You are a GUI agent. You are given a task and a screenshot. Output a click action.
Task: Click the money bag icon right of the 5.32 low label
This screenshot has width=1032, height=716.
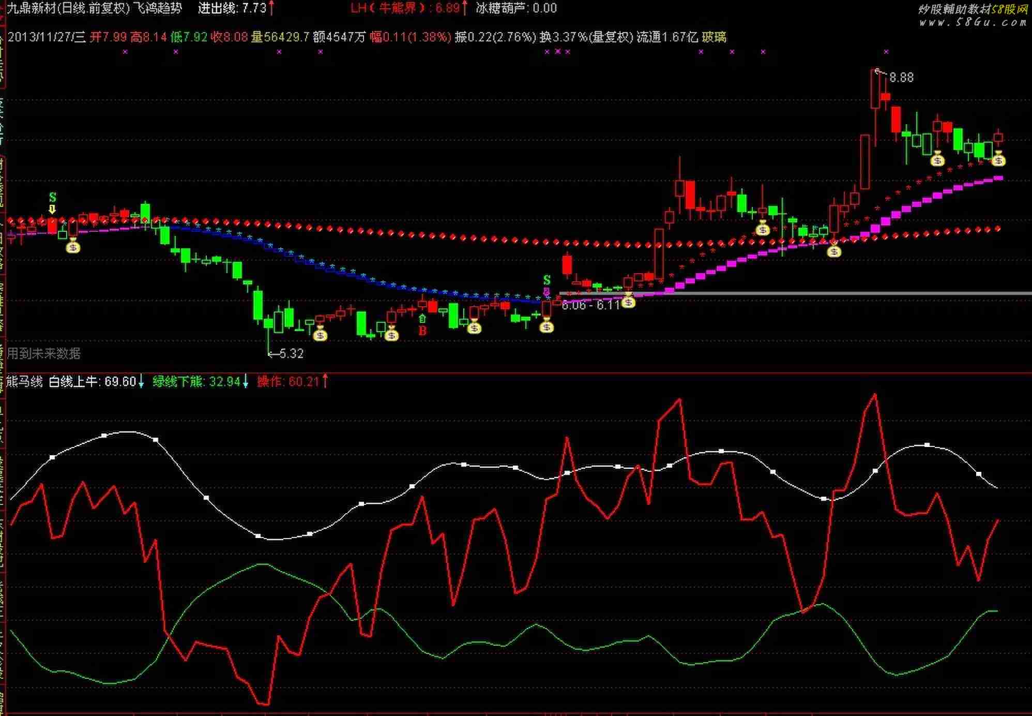[321, 335]
